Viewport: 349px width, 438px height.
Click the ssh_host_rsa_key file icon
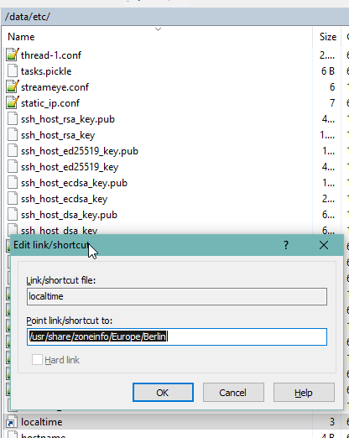pyautogui.click(x=13, y=134)
